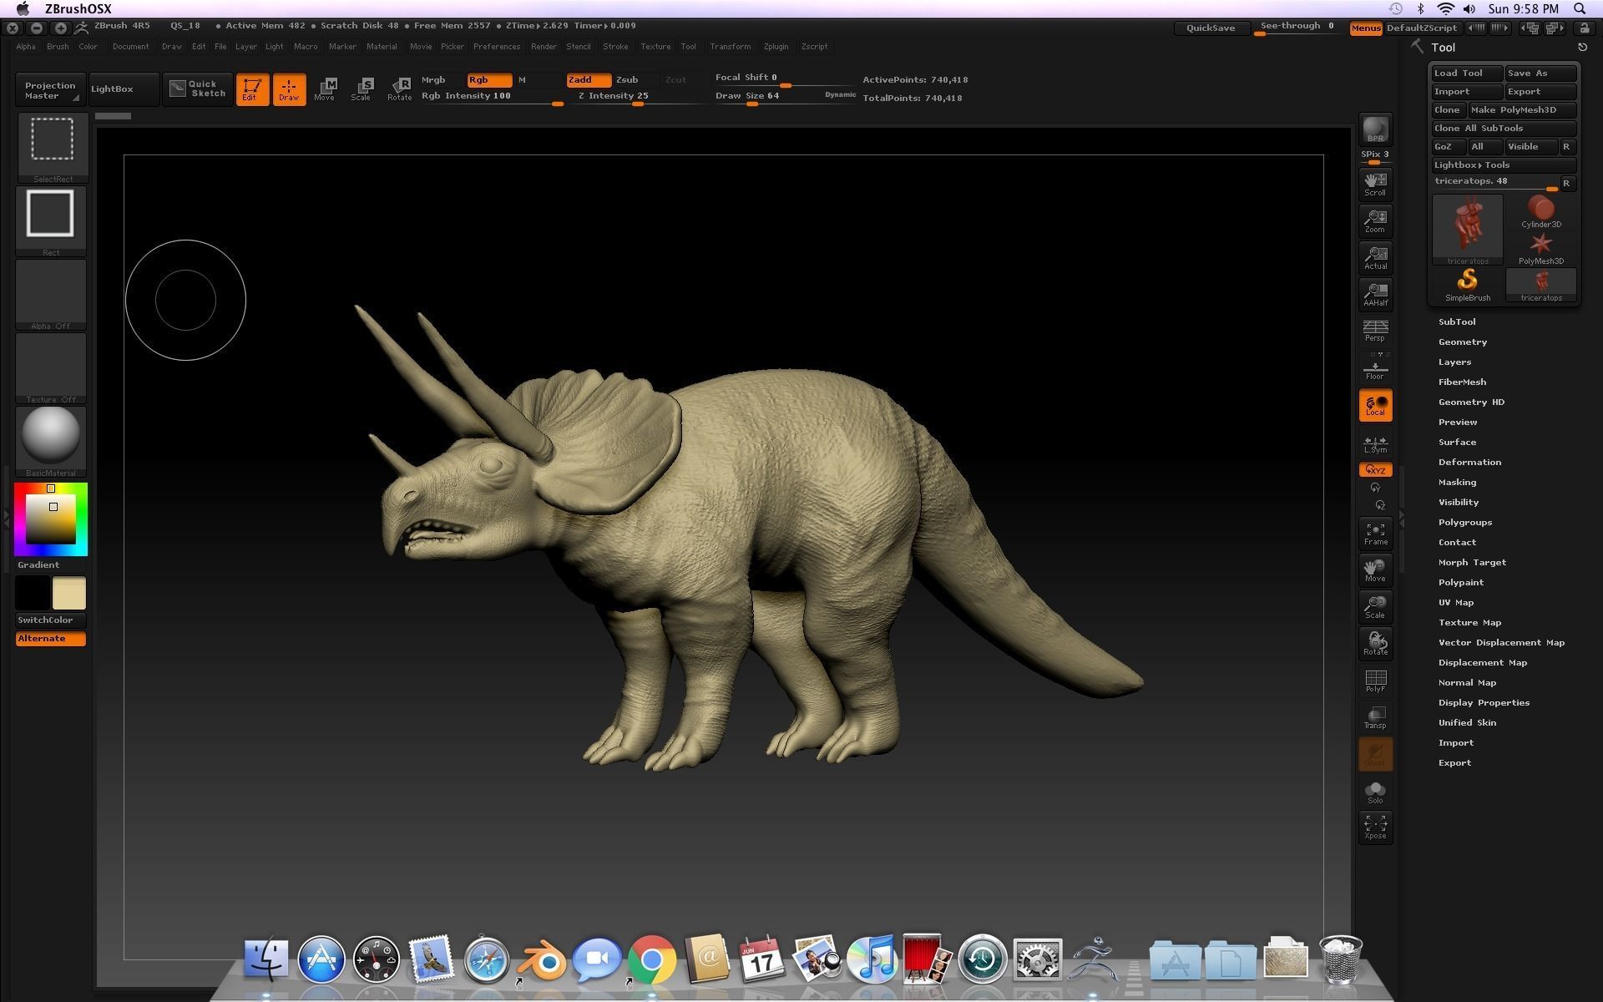
Task: Select Scale mode in top toolbar
Action: pos(361,89)
